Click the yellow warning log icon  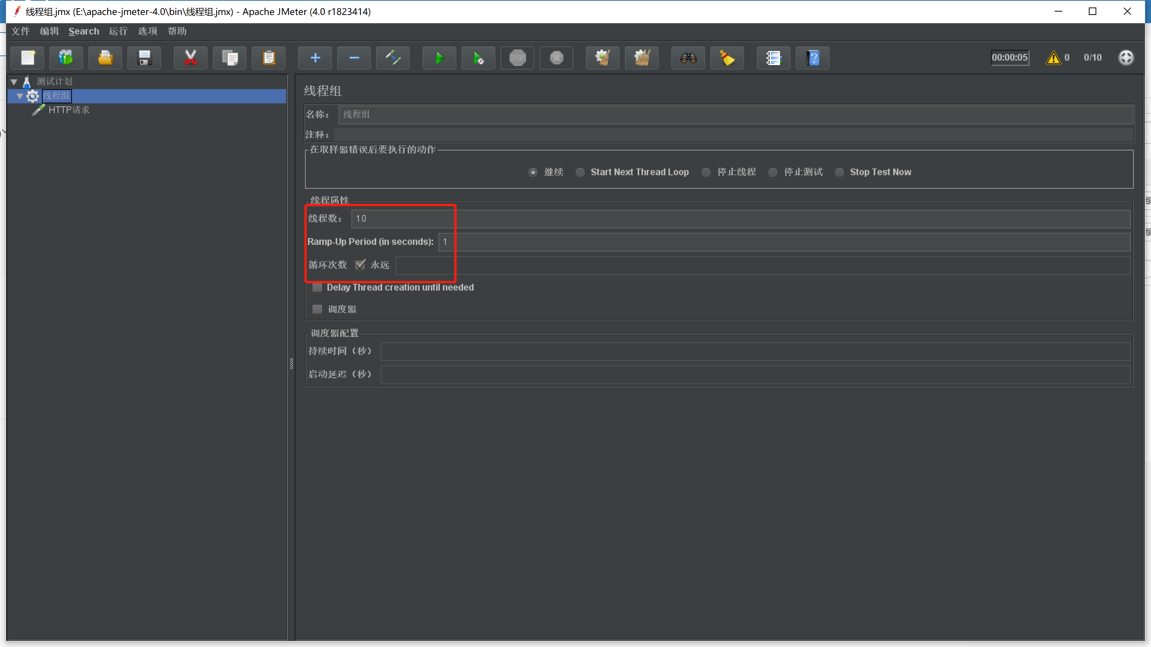1053,58
